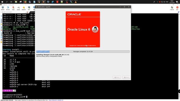Click the paperclip icon at terminal top right
The height and width of the screenshot is (101, 180).
(179, 12)
